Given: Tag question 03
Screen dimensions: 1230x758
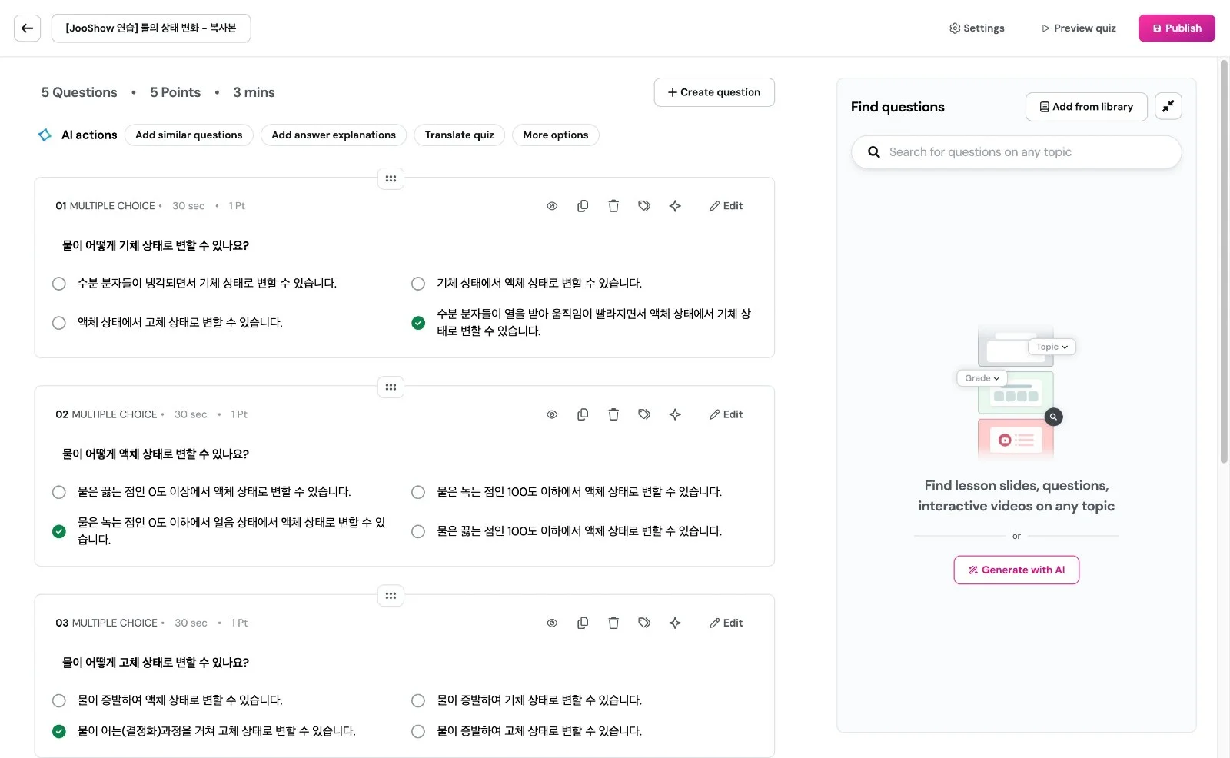Looking at the screenshot, I should click(x=644, y=623).
